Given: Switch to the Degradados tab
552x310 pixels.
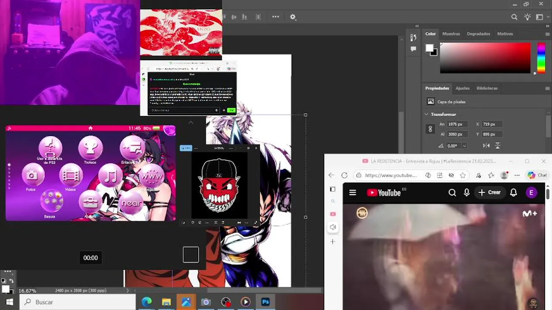Looking at the screenshot, I should click(478, 34).
